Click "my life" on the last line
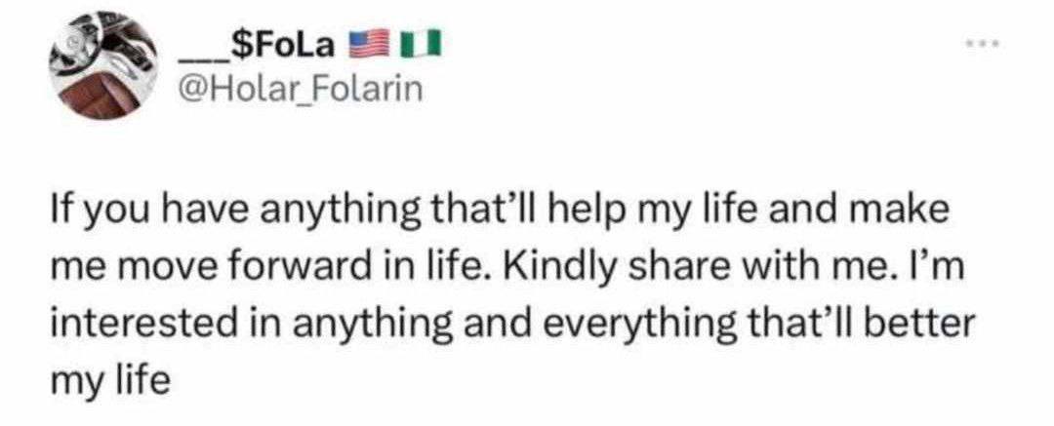1054x426 pixels. 109,384
